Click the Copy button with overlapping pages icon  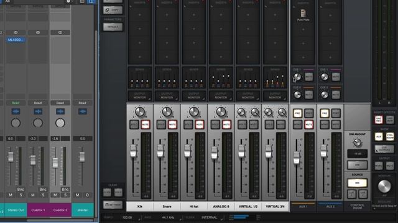tap(113, 10)
